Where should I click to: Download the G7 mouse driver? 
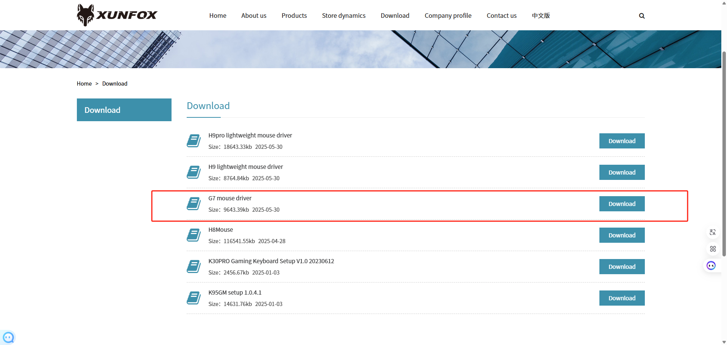[x=622, y=204]
